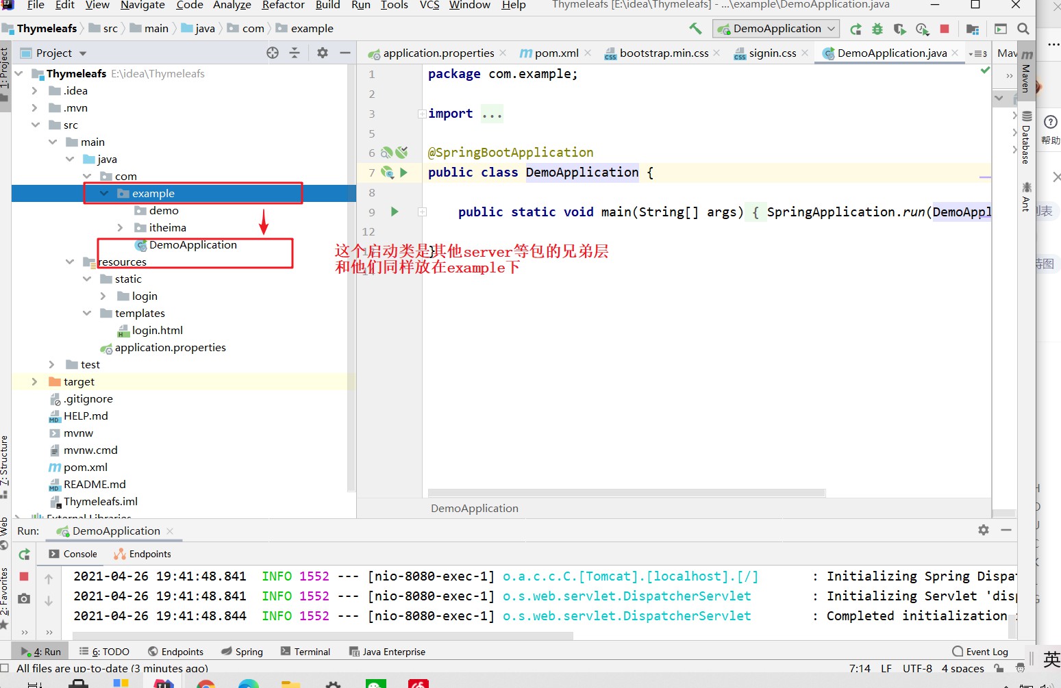Open Project panel settings gear

tap(323, 53)
